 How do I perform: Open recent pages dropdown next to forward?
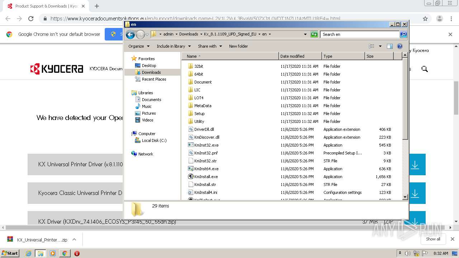coord(147,35)
